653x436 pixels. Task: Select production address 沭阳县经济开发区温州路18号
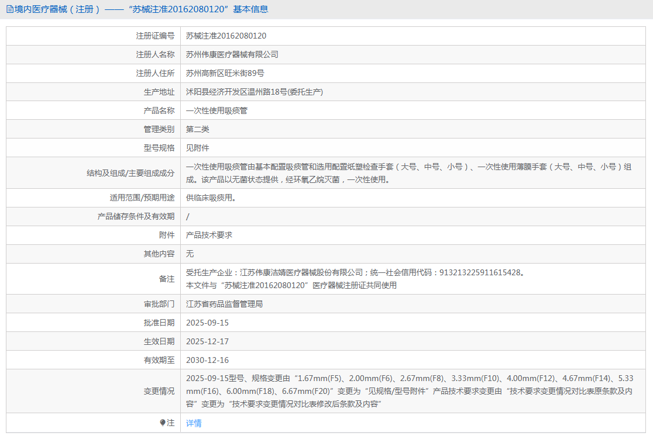coord(236,92)
